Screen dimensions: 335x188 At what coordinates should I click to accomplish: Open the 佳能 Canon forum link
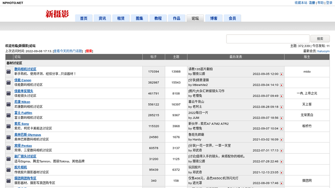click(x=23, y=80)
